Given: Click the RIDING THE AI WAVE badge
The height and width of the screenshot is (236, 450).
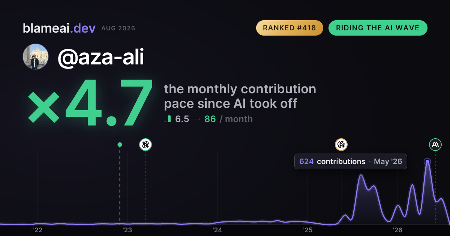Looking at the screenshot, I should pyautogui.click(x=378, y=28).
